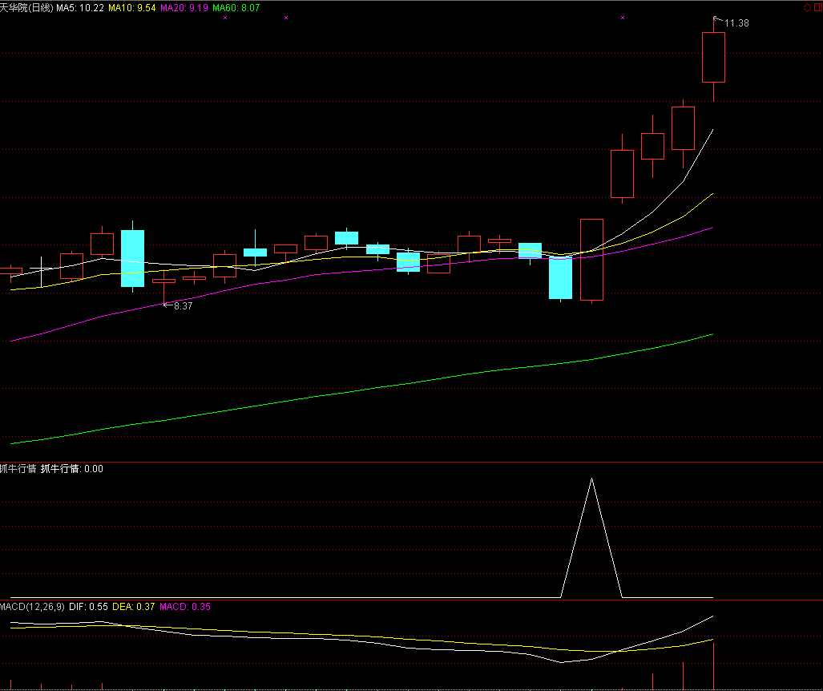Click the 抓牛行情: 0.00 value readout

click(x=71, y=469)
